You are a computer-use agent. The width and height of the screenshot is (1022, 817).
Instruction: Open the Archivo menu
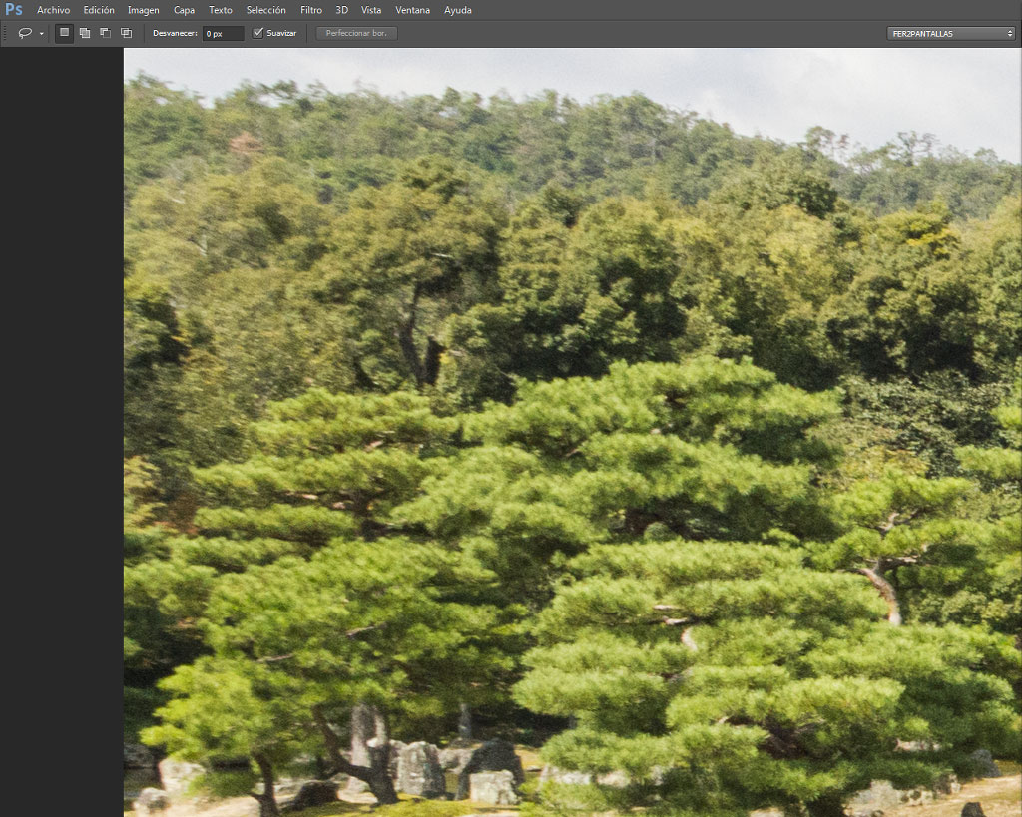54,10
